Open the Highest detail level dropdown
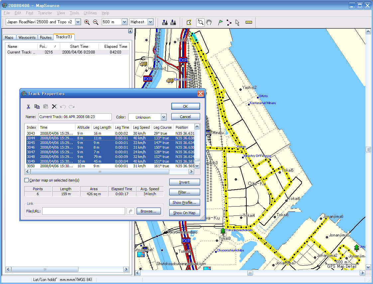Screen dimensions: 373x284 coord(150,22)
